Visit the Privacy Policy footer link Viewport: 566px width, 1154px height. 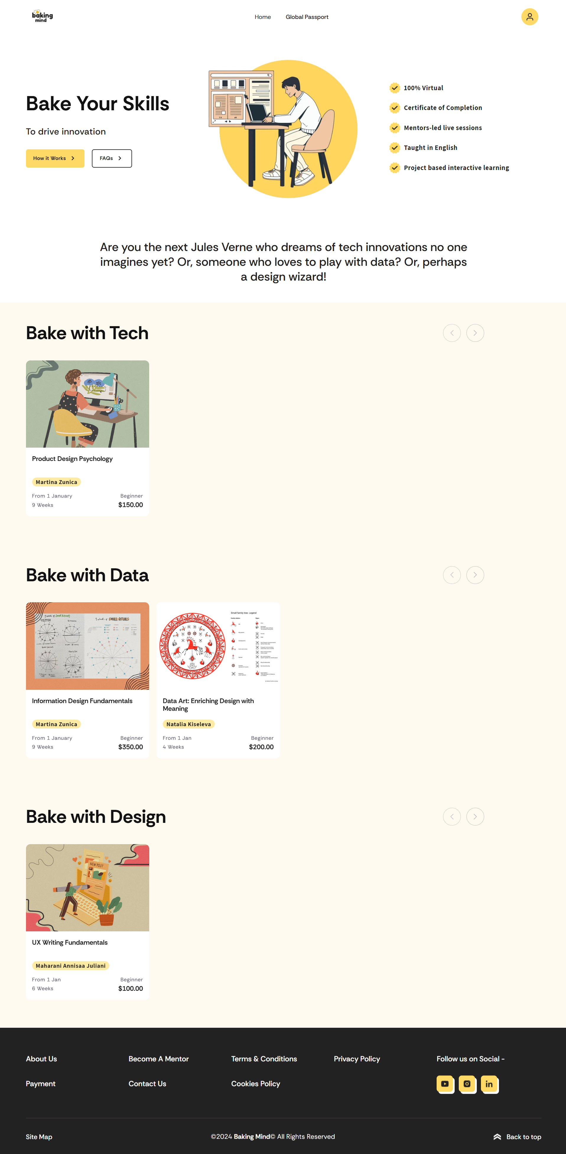pos(357,1058)
